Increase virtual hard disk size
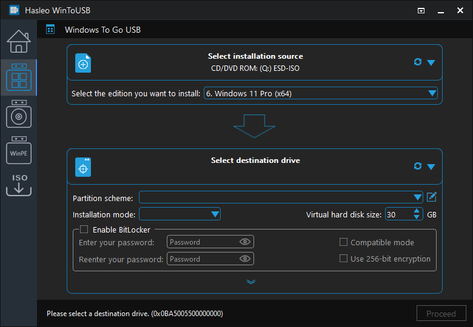Image resolution: width=473 pixels, height=327 pixels. 417,211
